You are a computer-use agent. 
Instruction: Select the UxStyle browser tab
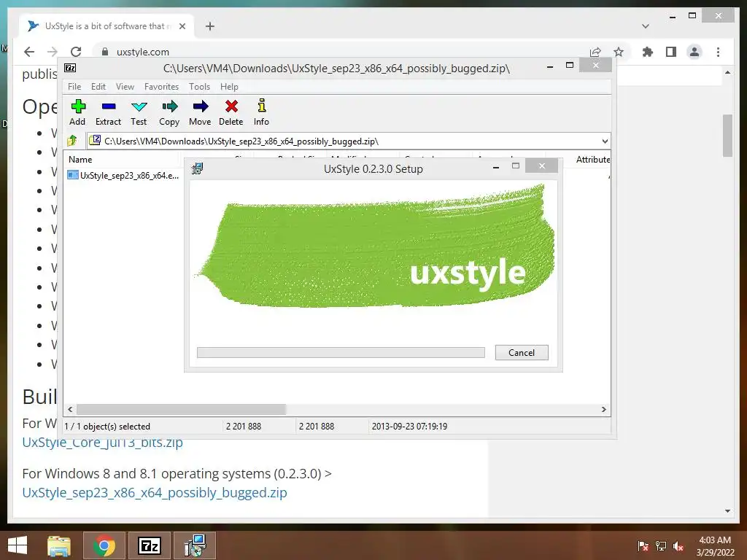107,26
